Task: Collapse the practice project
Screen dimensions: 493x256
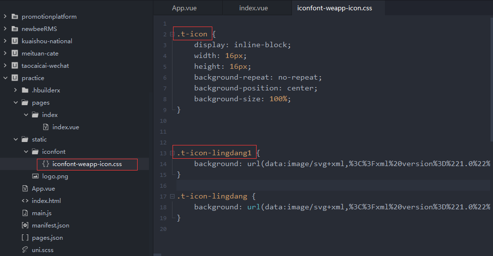Action: (x=5, y=78)
